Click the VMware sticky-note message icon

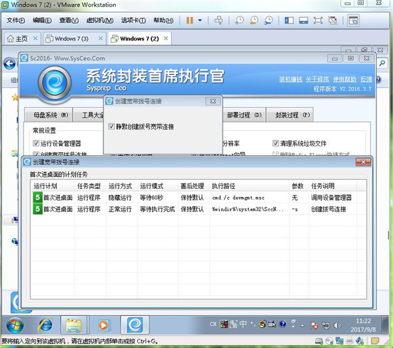point(375,341)
